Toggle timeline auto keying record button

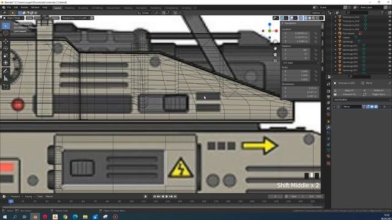146,197
